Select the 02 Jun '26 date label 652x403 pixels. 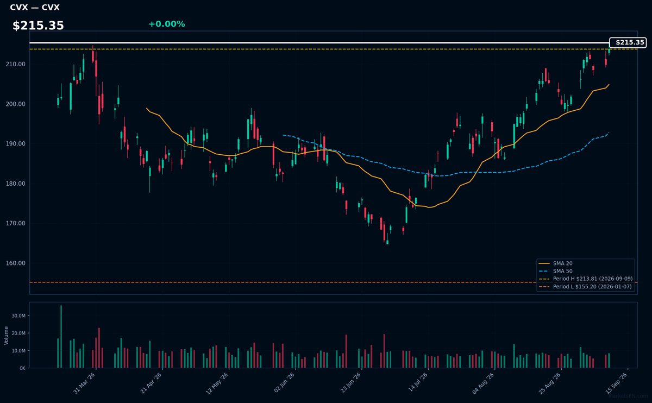tap(284, 383)
